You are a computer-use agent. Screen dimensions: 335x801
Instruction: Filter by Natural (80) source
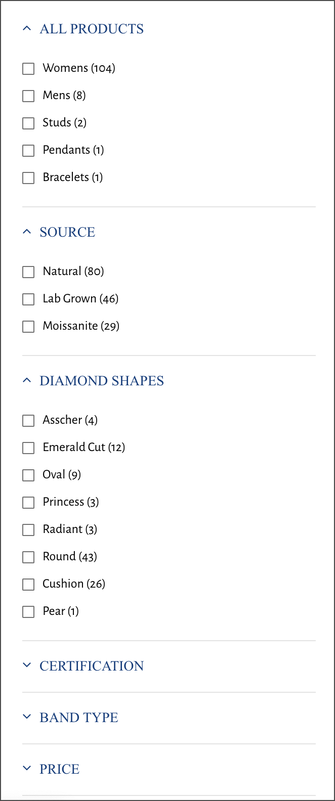point(28,272)
